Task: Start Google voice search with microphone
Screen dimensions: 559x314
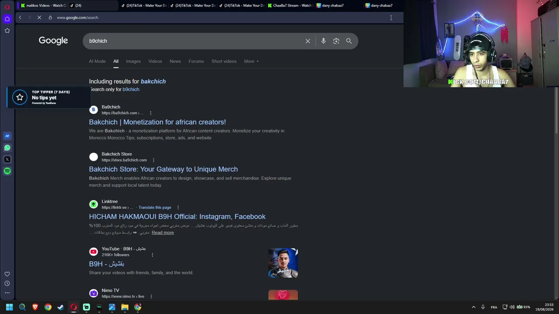Action: 323,41
